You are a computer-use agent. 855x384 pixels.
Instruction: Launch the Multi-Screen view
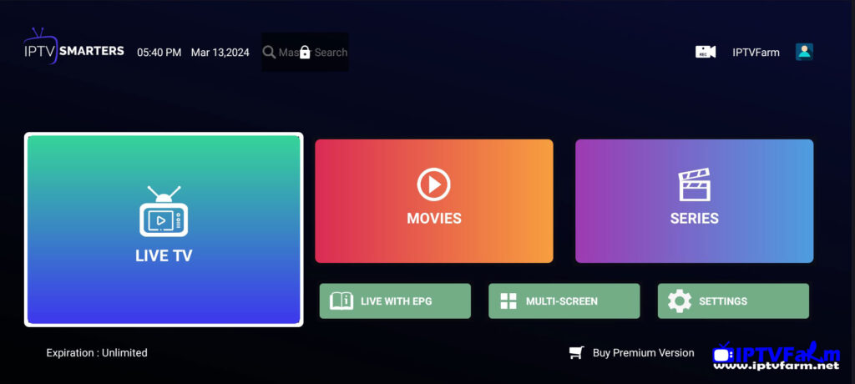[x=564, y=301]
